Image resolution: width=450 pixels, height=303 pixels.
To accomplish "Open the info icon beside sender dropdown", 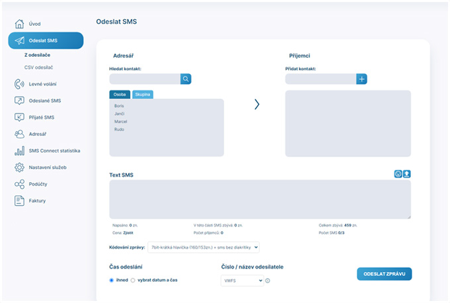I will (268, 281).
